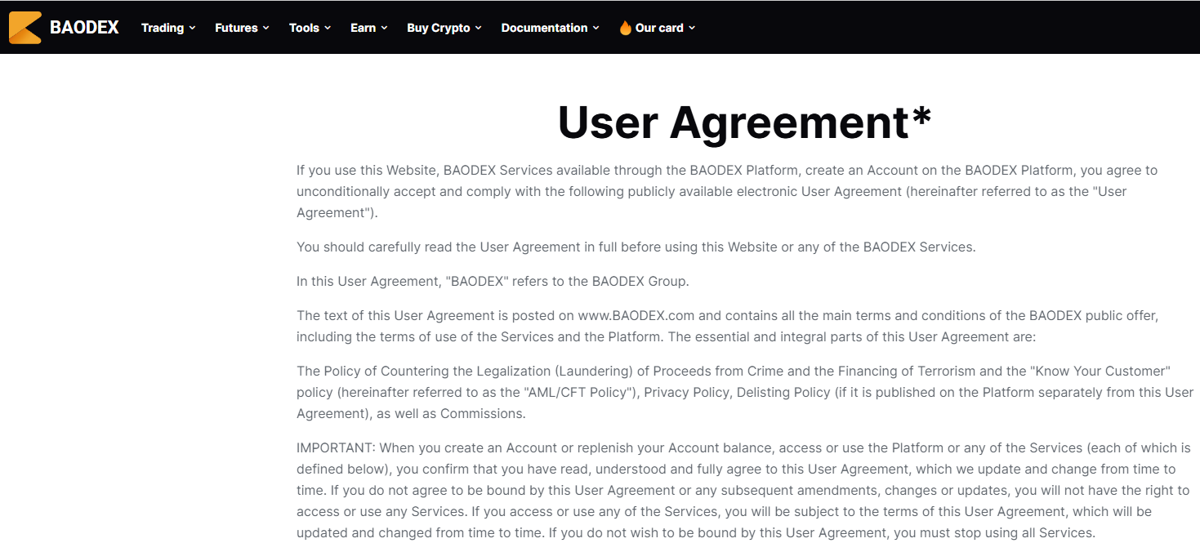Open the Tools menu
1200x543 pixels.
(x=302, y=28)
